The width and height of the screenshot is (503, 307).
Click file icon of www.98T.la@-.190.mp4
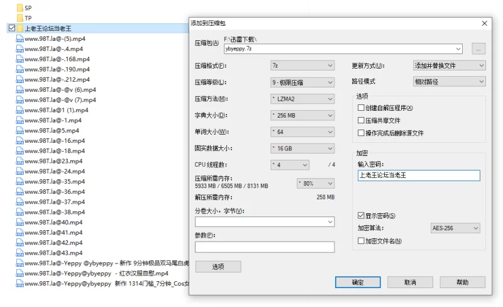20,69
